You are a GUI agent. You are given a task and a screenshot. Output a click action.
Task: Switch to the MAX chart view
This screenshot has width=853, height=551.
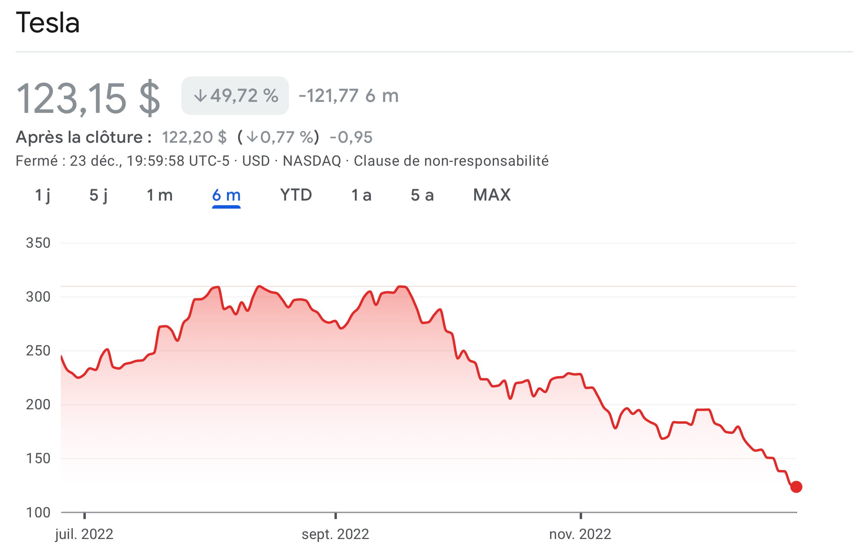click(x=492, y=195)
